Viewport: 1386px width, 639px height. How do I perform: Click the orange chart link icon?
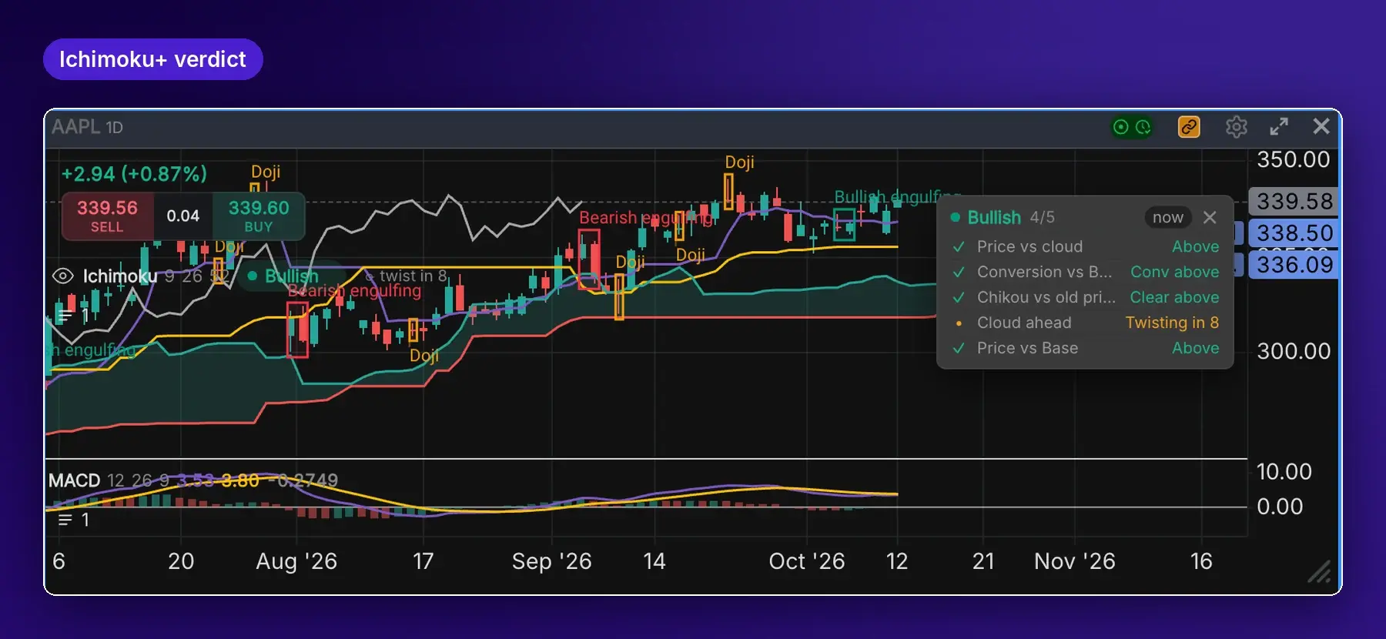click(x=1189, y=126)
